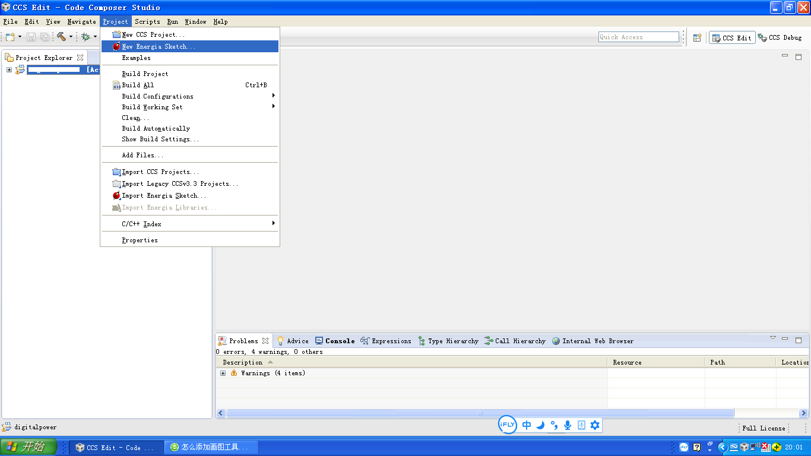Select Import Energia Sketch menu item
811x456 pixels.
pos(190,195)
